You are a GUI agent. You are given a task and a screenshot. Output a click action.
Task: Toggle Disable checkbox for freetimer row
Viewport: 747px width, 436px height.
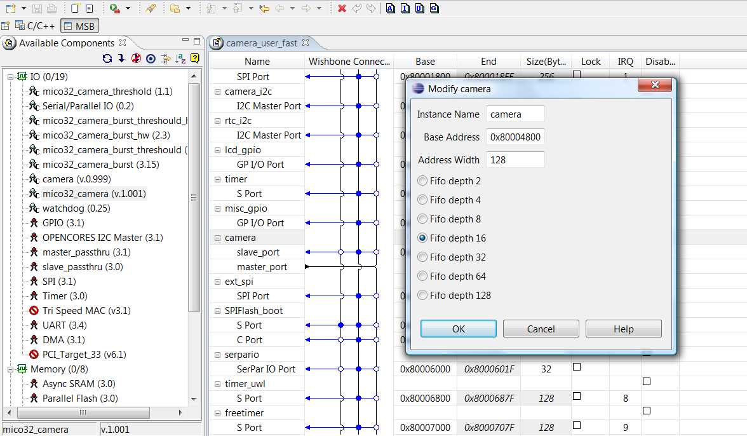(x=647, y=411)
